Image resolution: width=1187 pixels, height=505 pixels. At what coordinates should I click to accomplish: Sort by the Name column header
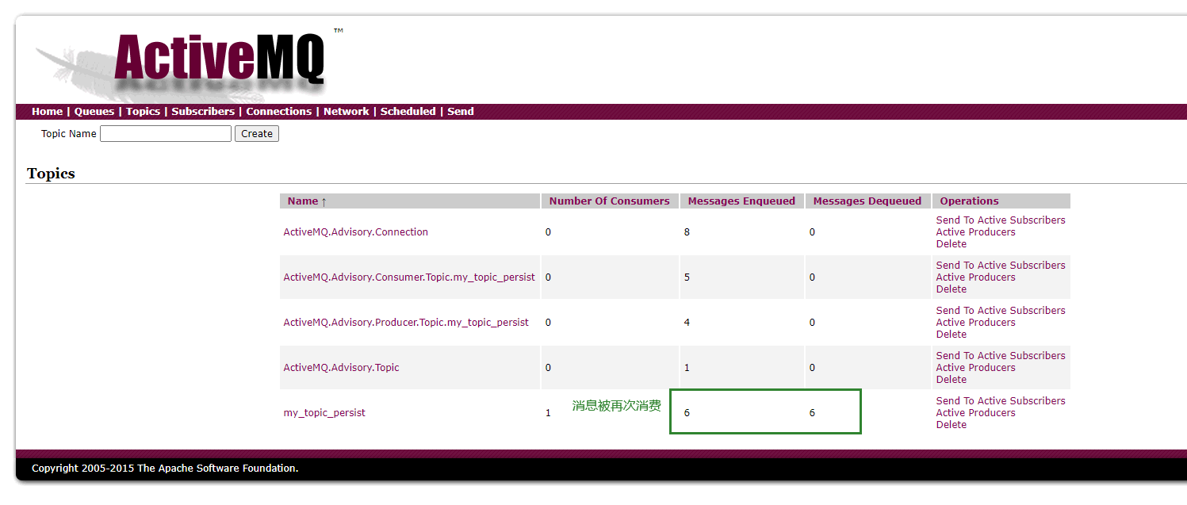point(307,201)
